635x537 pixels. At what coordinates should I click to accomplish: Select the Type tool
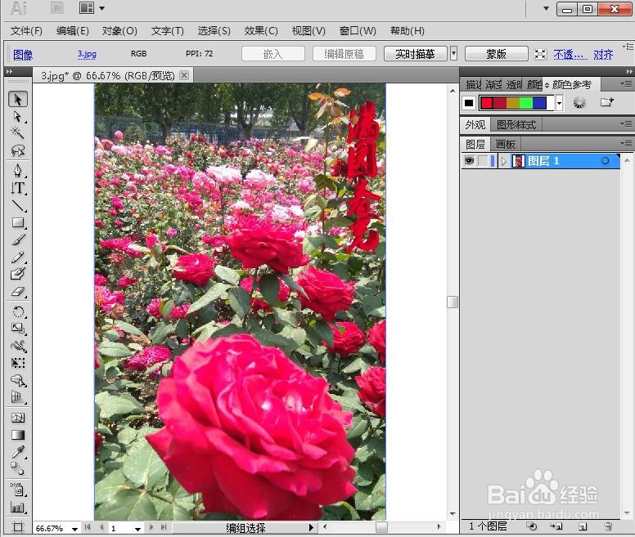(x=18, y=188)
